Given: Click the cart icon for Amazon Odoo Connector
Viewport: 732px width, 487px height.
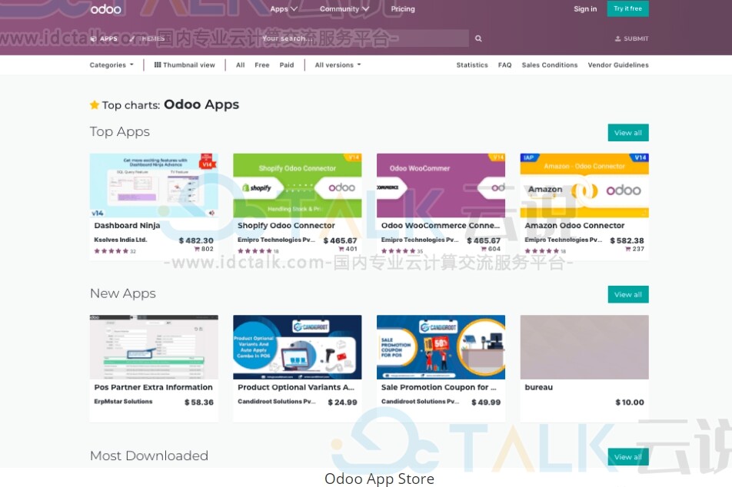Looking at the screenshot, I should point(628,249).
